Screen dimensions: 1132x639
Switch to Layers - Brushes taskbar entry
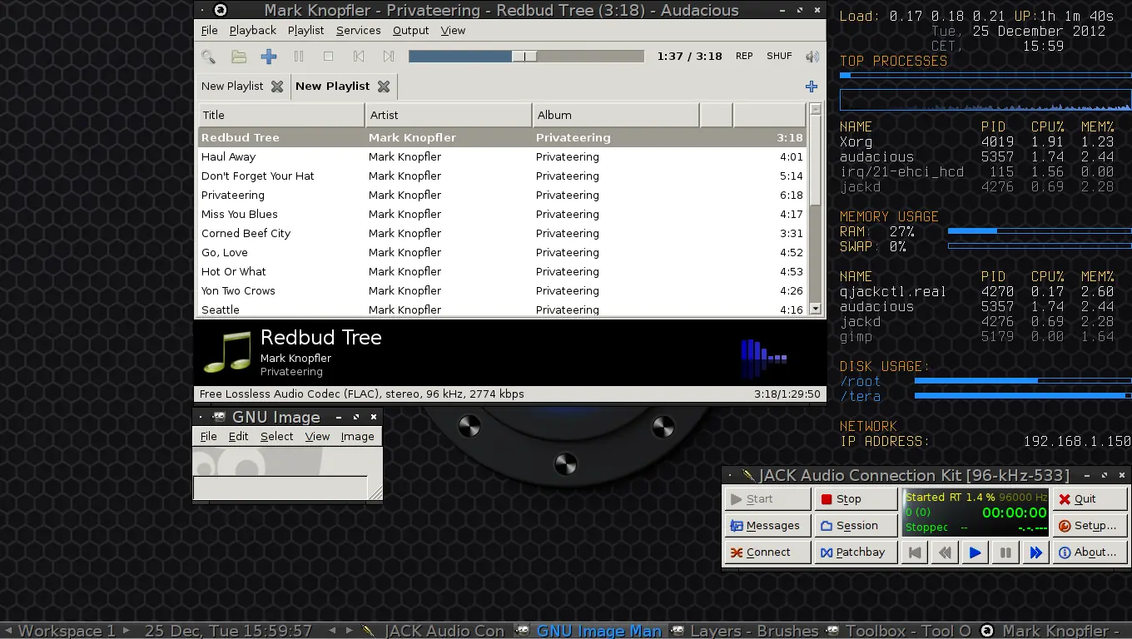click(746, 631)
